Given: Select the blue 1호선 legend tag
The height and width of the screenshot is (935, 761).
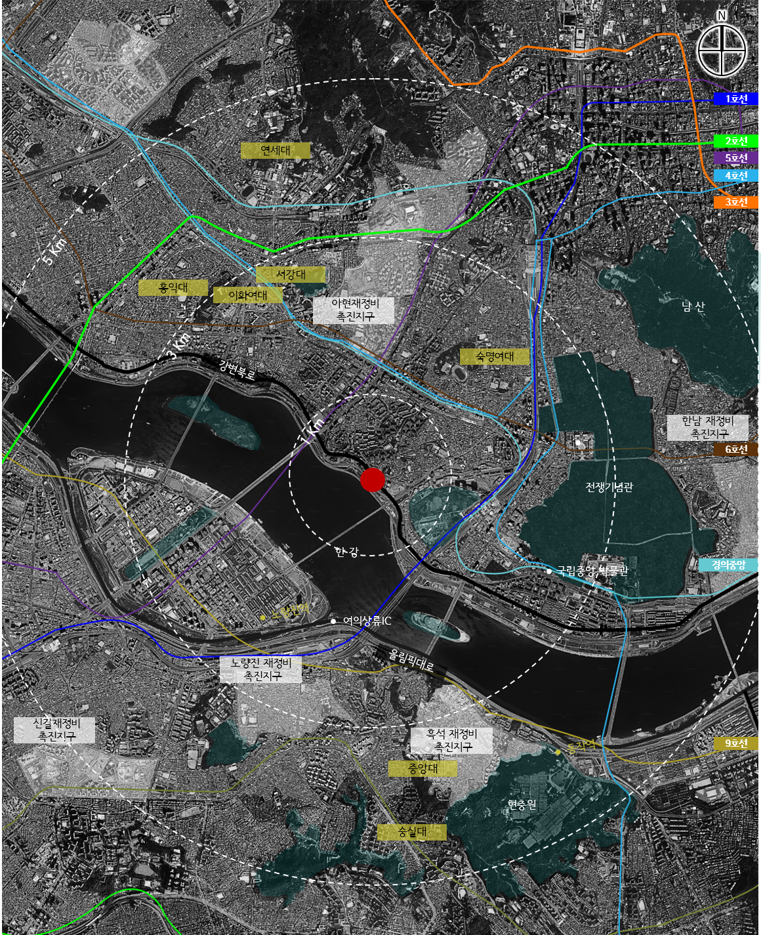Looking at the screenshot, I should tap(735, 99).
